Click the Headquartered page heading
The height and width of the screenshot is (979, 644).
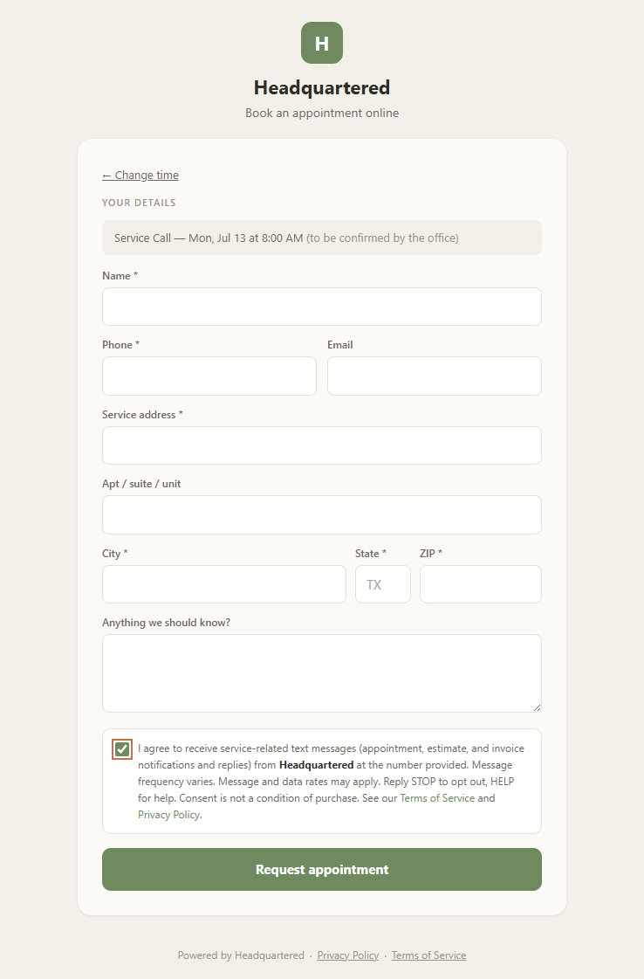(322, 87)
